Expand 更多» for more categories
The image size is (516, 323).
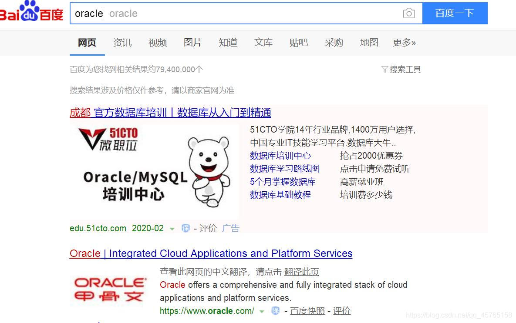click(404, 43)
